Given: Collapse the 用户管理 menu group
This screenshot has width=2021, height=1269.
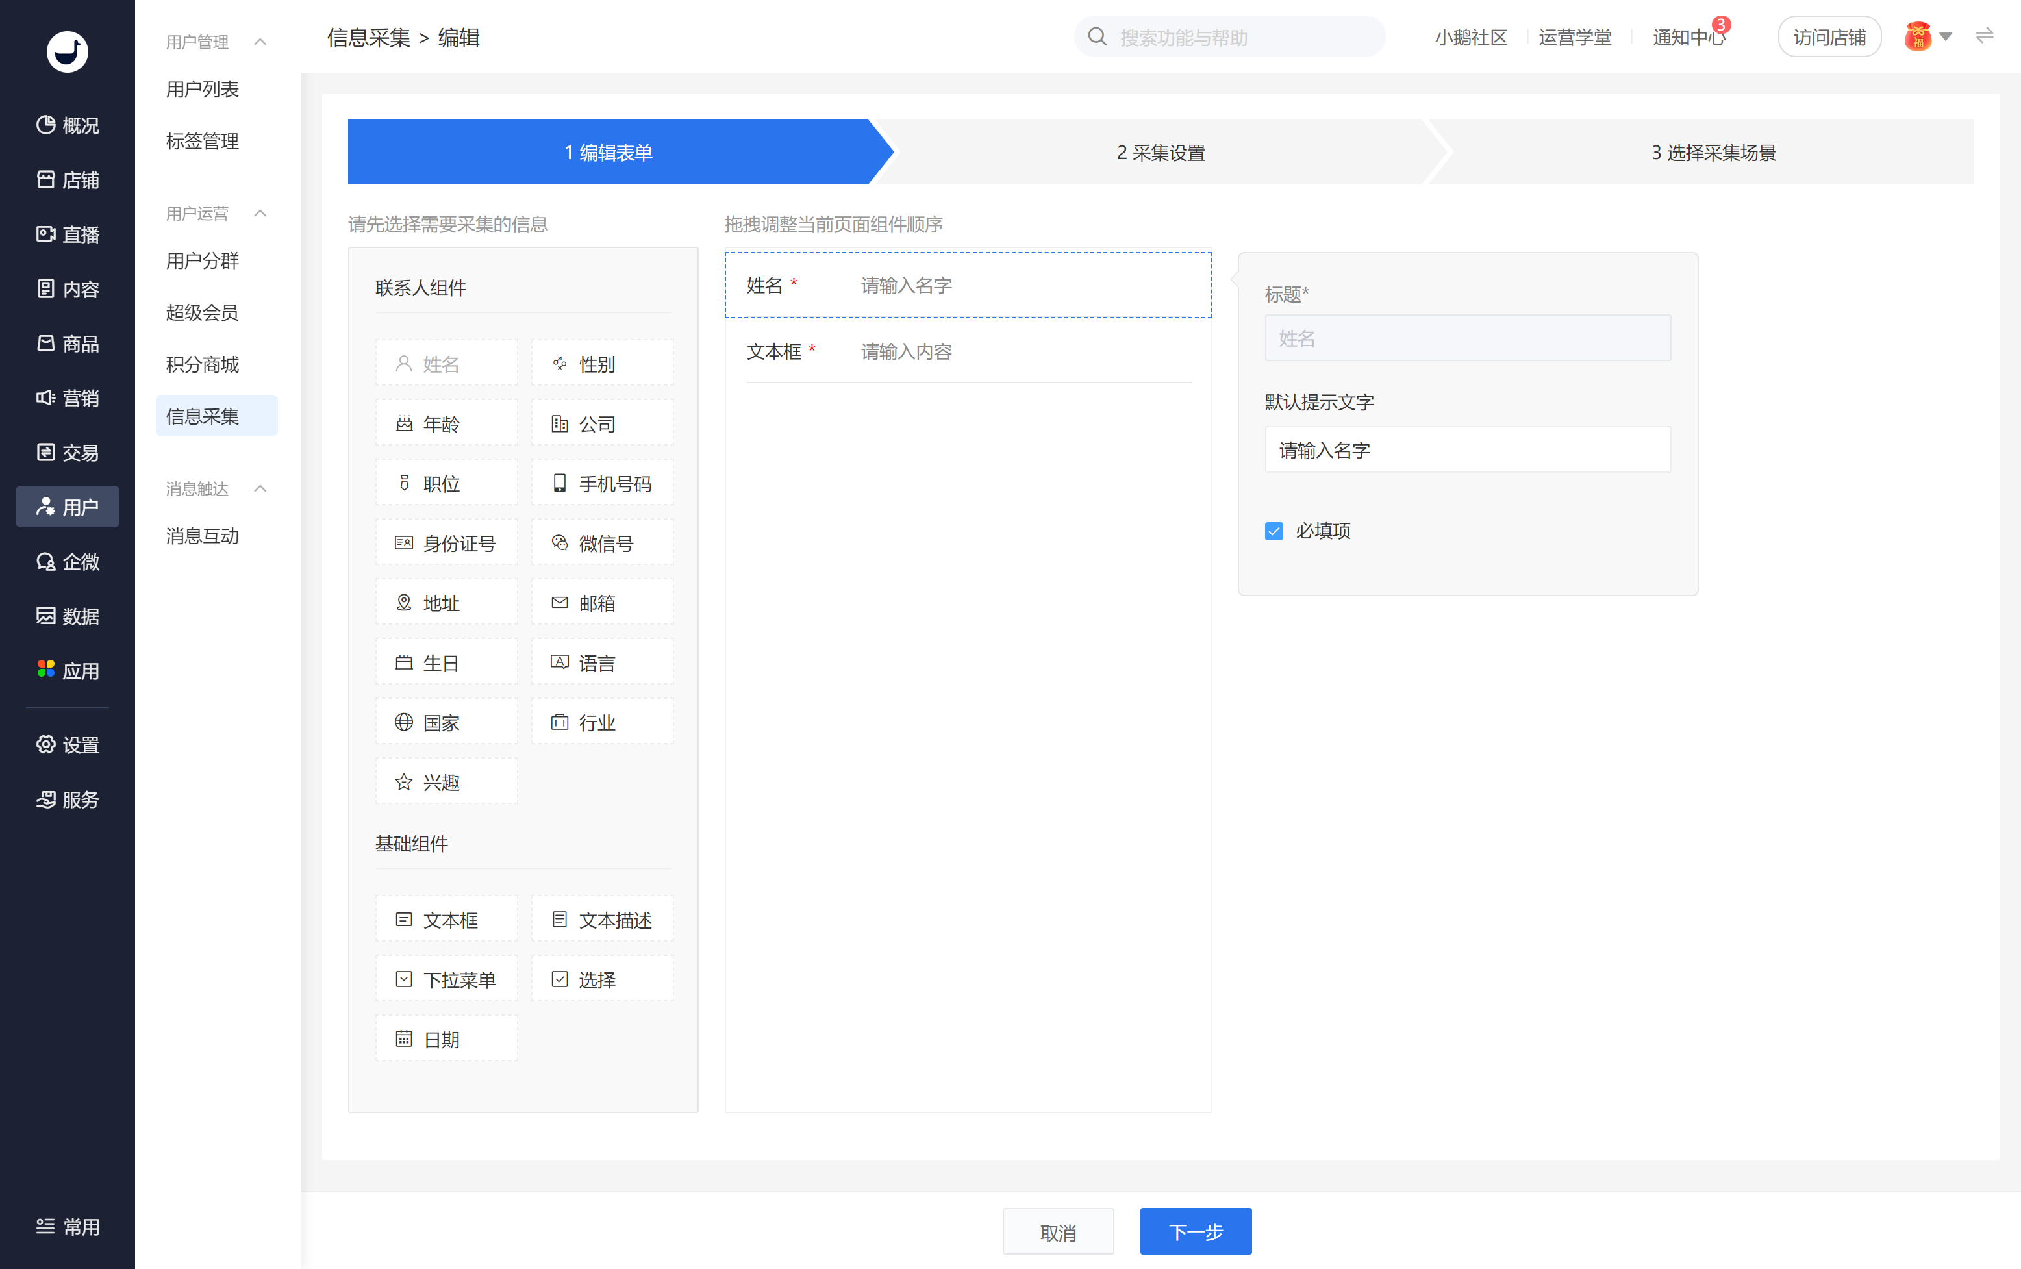Looking at the screenshot, I should [260, 41].
